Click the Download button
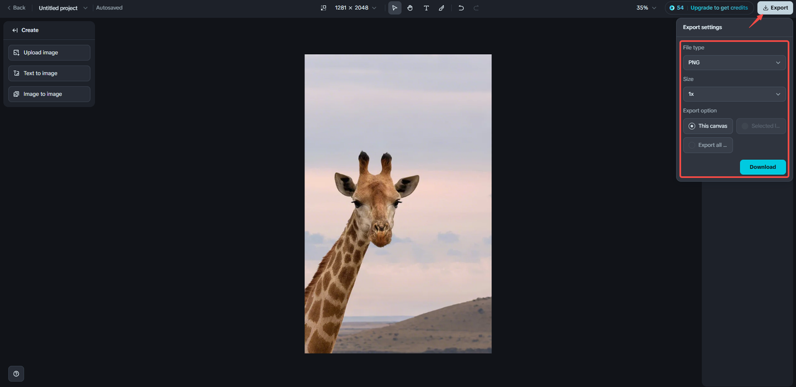The image size is (796, 387). pyautogui.click(x=762, y=167)
